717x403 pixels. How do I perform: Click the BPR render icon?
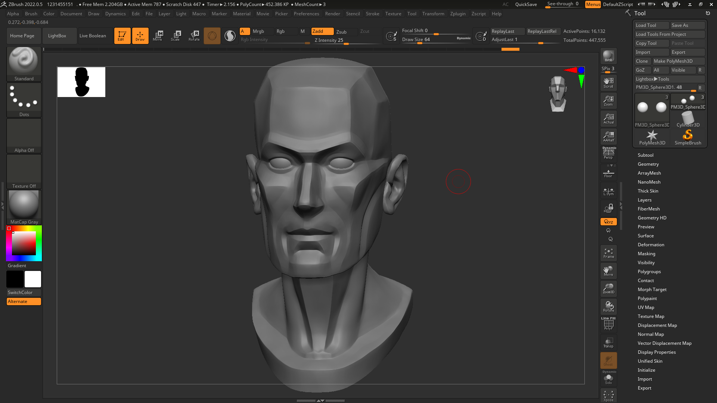[x=608, y=56]
